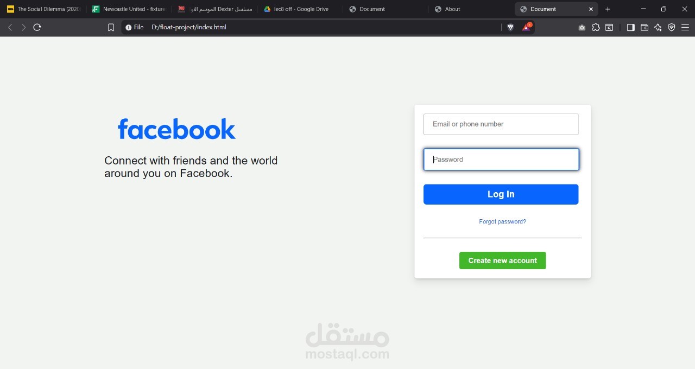
Task: Open the Brave Wallet icon
Action: point(645,27)
